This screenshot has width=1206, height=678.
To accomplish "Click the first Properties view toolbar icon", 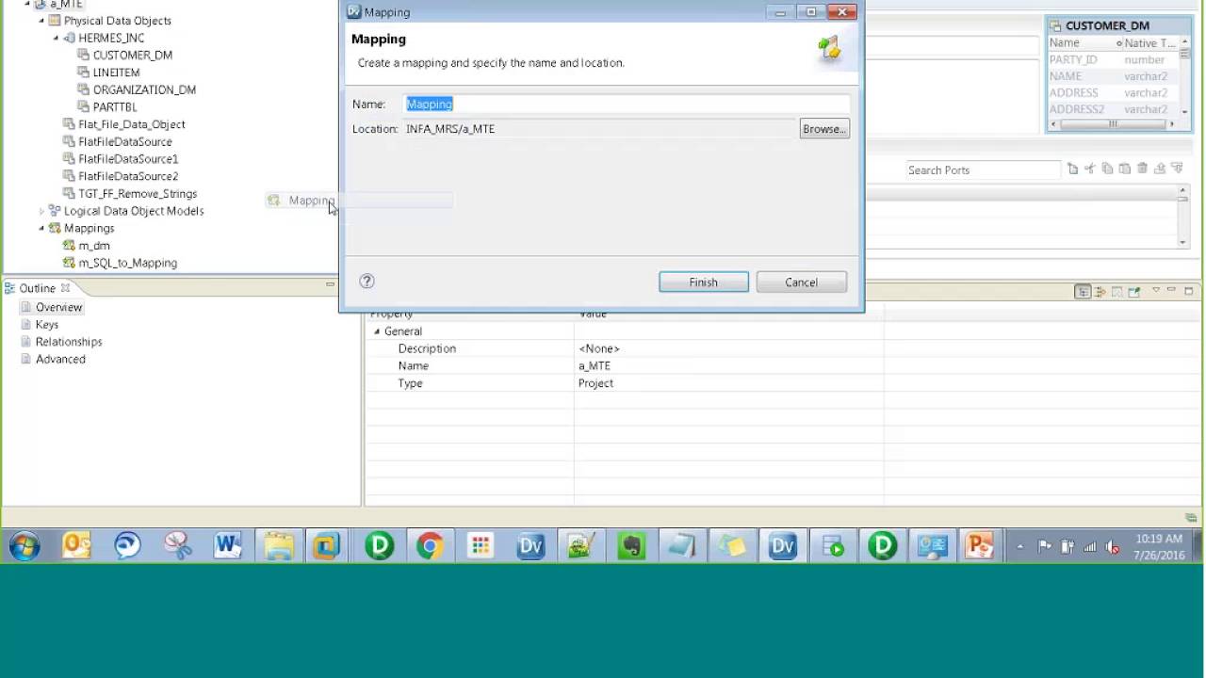I will pyautogui.click(x=1084, y=292).
